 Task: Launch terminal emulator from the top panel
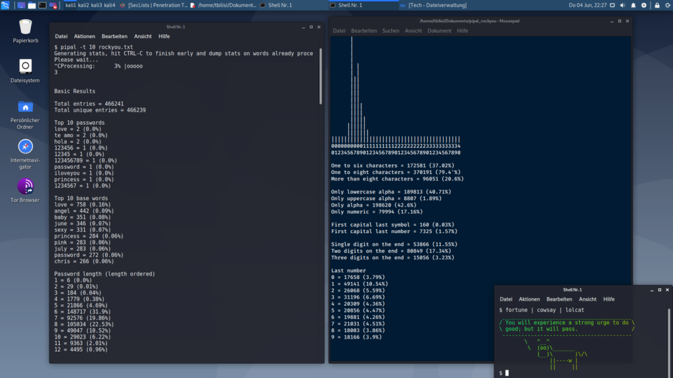click(42, 5)
